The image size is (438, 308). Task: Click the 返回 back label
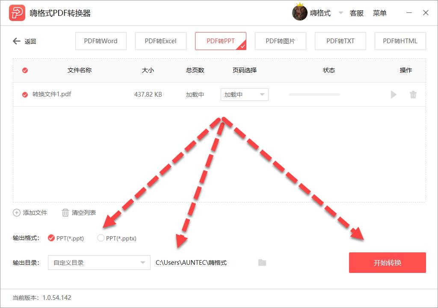click(30, 41)
